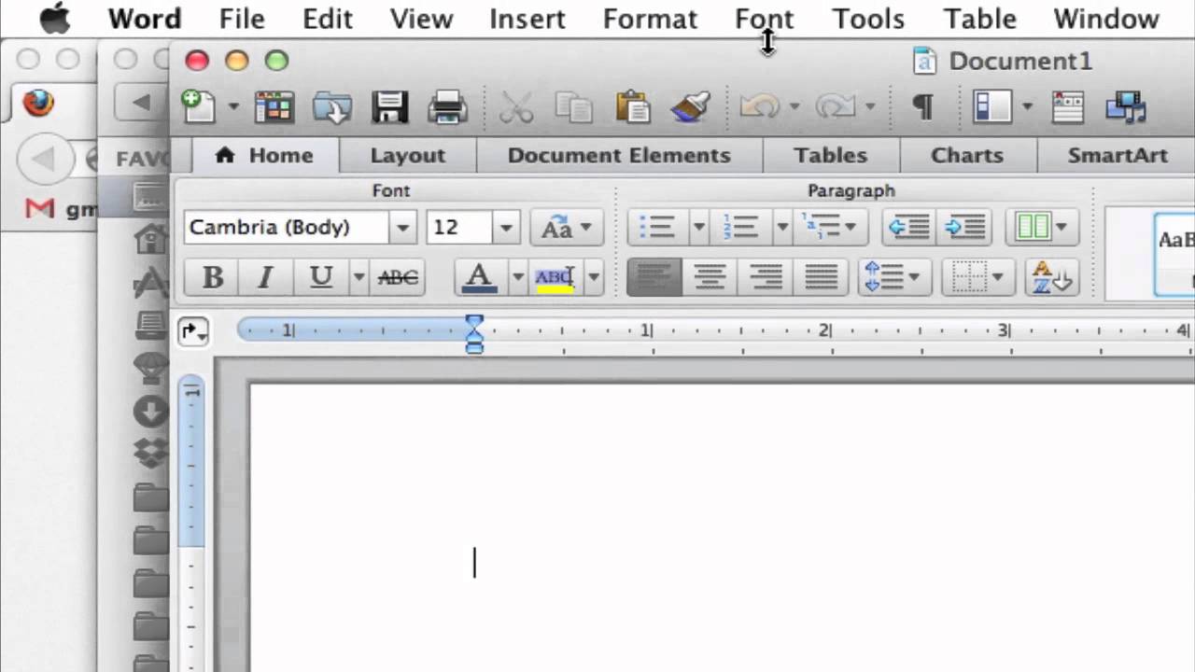Viewport: 1195px width, 672px height.
Task: Switch to the Layout ribbon tab
Action: (x=408, y=155)
